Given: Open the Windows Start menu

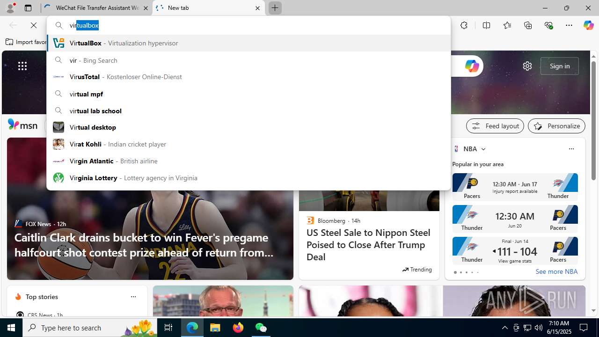Looking at the screenshot, I should (x=11, y=328).
